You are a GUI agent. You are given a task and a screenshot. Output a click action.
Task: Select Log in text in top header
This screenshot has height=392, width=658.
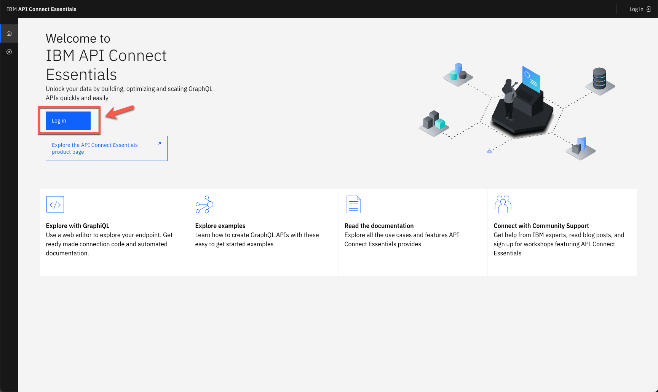(x=636, y=9)
